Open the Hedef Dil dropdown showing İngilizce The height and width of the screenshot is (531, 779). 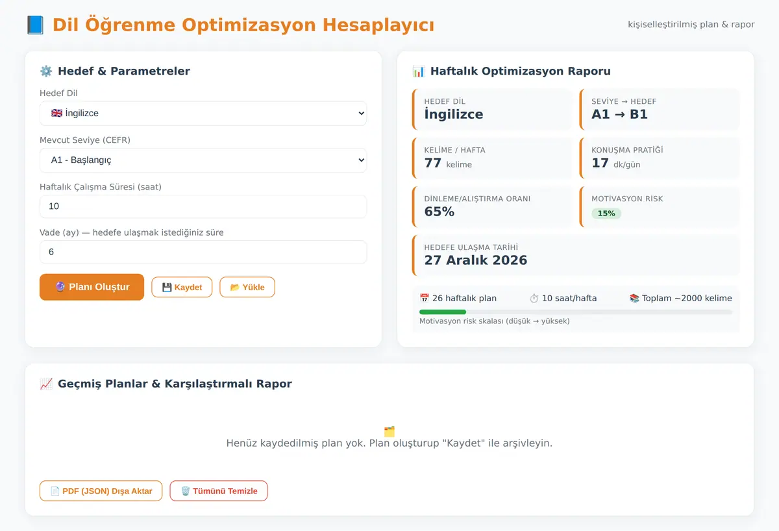point(203,113)
